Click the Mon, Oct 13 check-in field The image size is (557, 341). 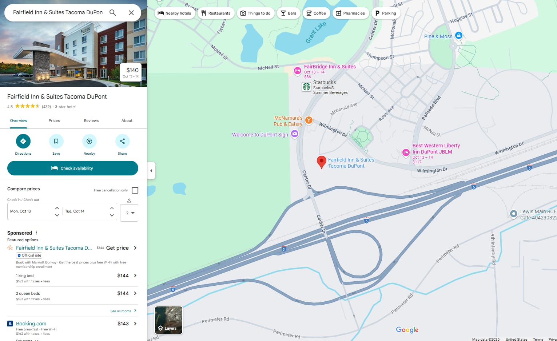(30, 211)
